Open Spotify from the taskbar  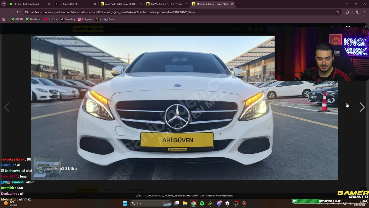(x=202, y=203)
